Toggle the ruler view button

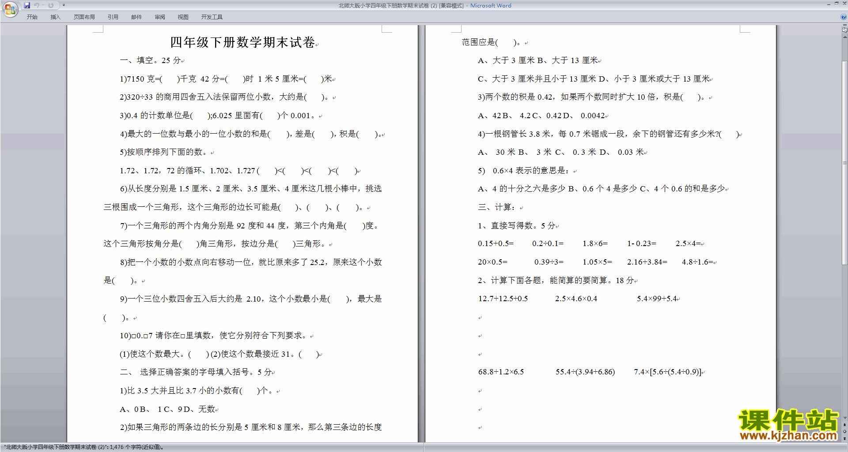[x=845, y=30]
